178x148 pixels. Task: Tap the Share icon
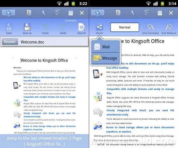click(x=99, y=29)
